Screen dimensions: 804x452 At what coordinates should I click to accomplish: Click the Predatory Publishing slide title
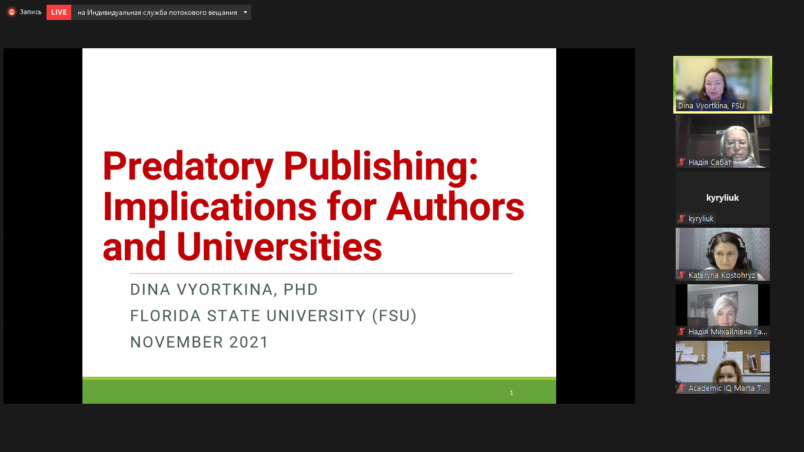[x=313, y=206]
